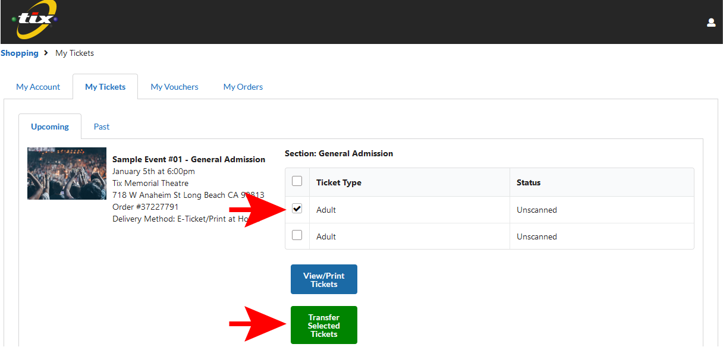Switch to the My Account tab
Image resolution: width=723 pixels, height=347 pixels.
point(38,87)
